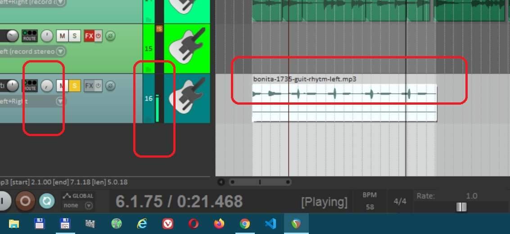
Task: Click the Rate slider handle
Action: coord(461,207)
